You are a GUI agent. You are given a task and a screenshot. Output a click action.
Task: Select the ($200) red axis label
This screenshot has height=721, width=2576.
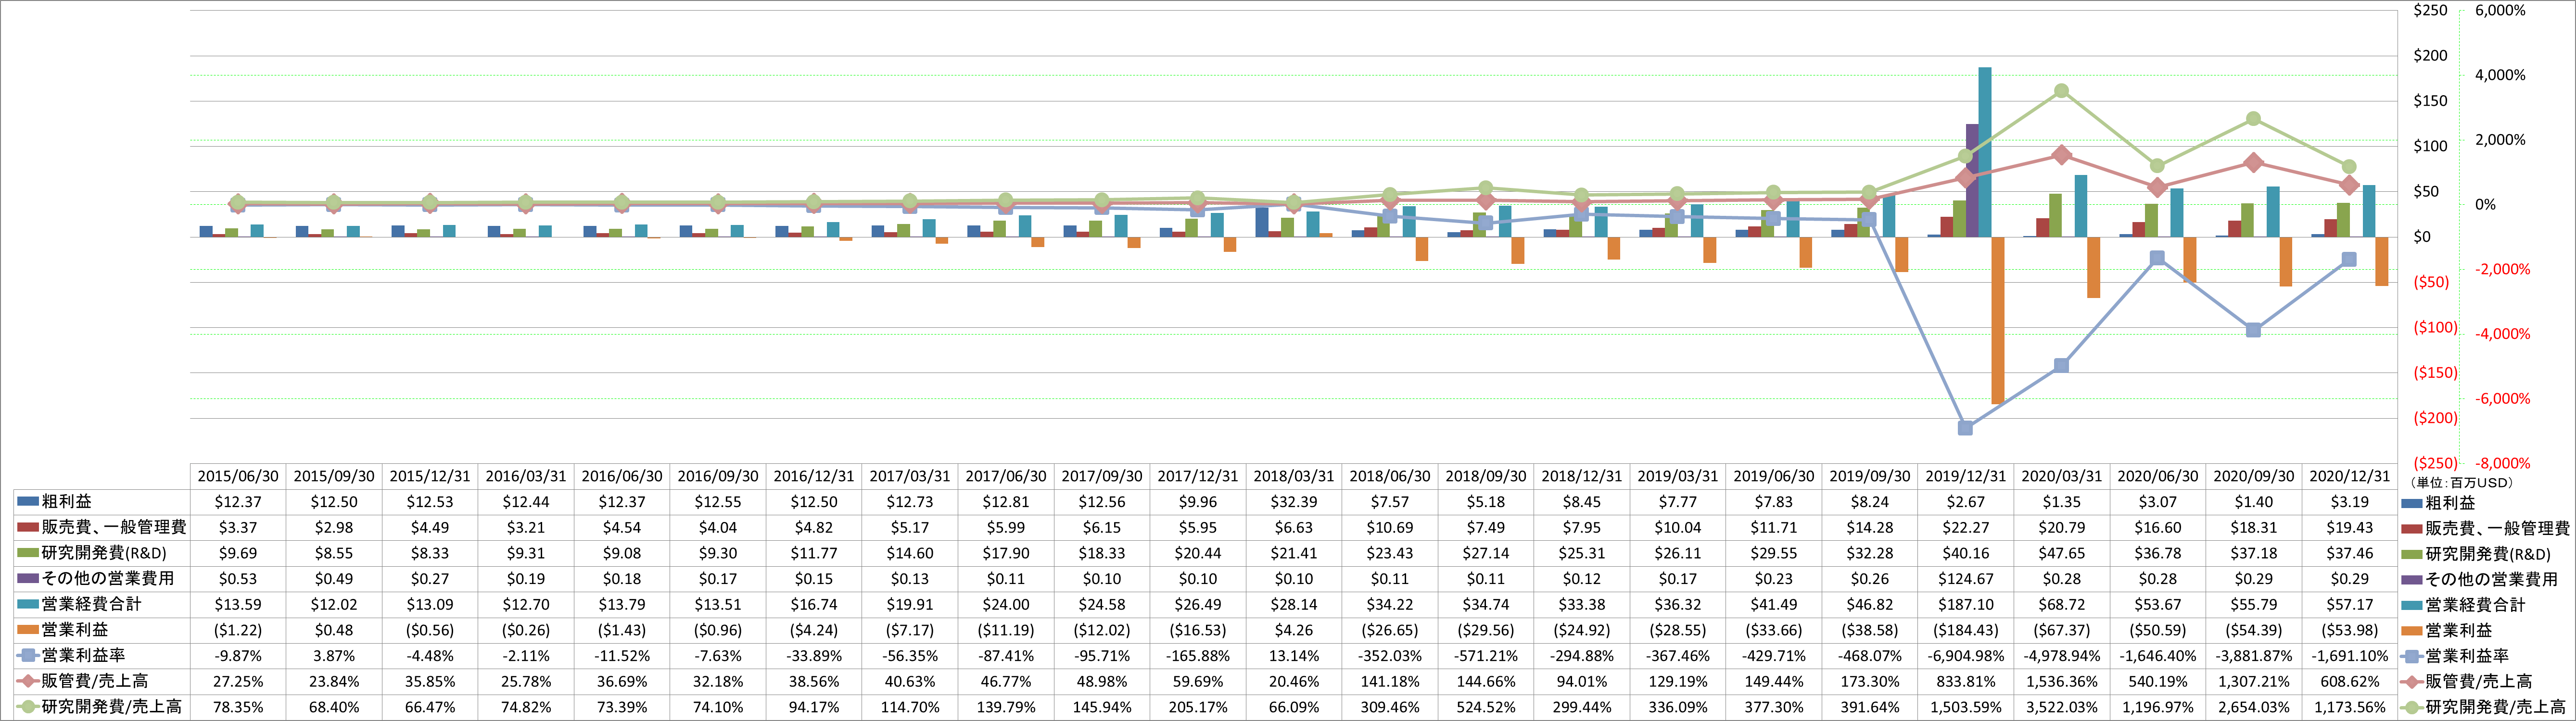(2435, 417)
